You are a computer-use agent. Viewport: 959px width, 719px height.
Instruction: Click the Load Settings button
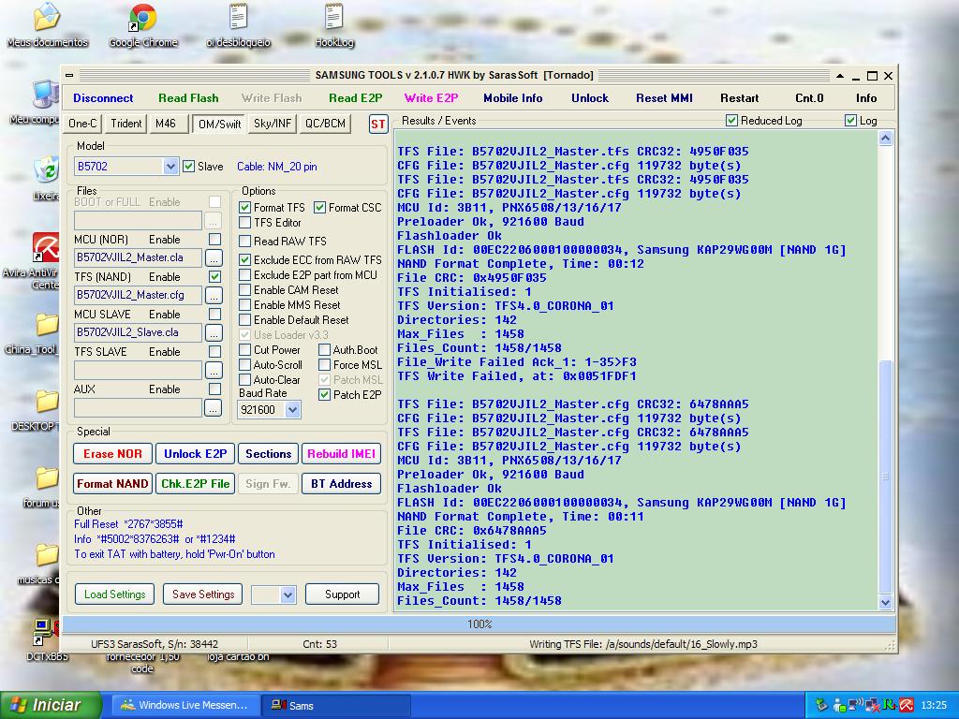[114, 594]
